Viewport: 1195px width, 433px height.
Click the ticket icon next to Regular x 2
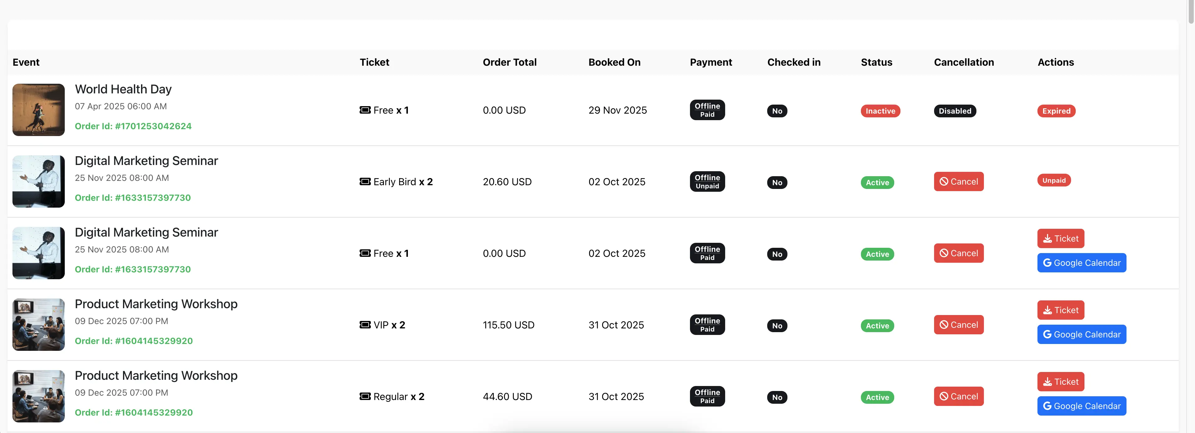coord(365,396)
